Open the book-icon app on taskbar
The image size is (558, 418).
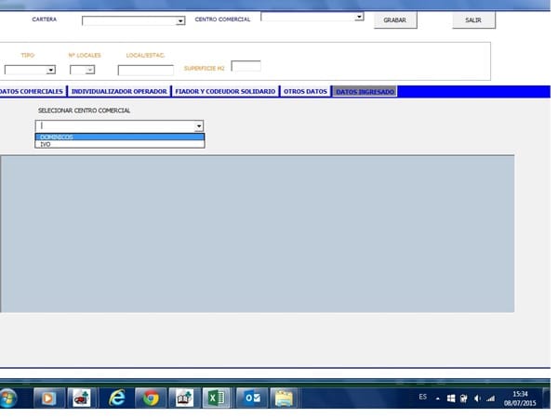click(184, 398)
